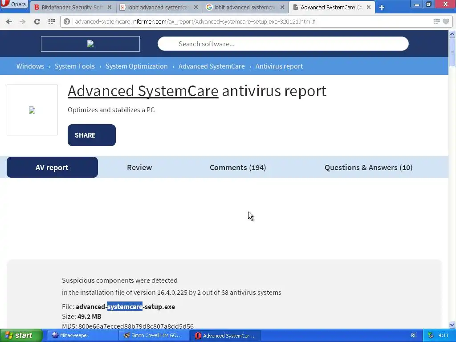Viewport: 456px width, 342px height.
Task: Click the advanced-systemcare-setup.exe file name
Action: click(125, 306)
